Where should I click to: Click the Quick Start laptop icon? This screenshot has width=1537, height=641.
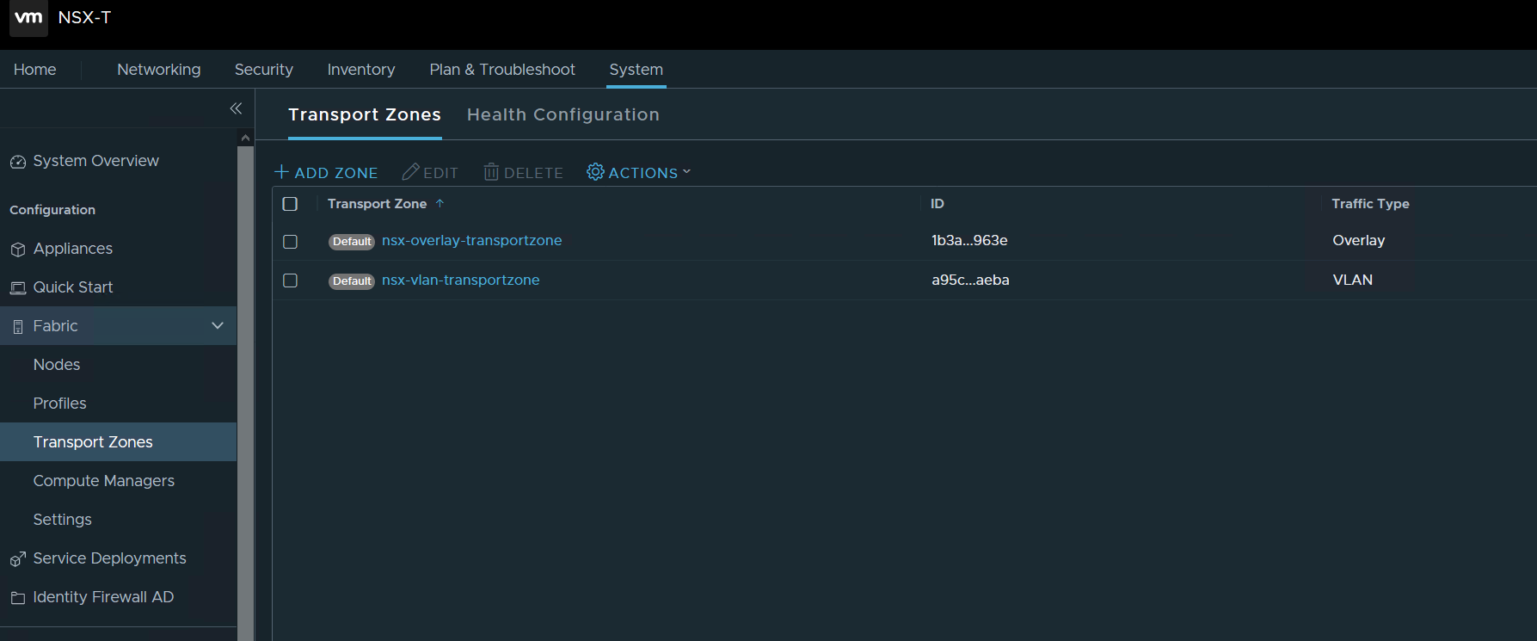click(x=18, y=288)
